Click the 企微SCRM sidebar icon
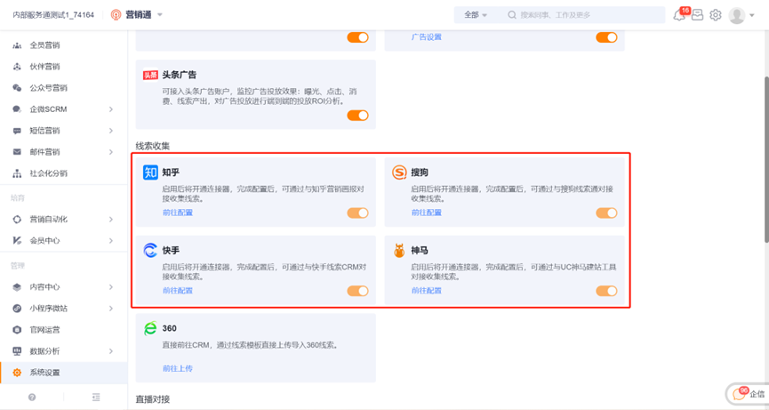The height and width of the screenshot is (410, 769). point(17,109)
